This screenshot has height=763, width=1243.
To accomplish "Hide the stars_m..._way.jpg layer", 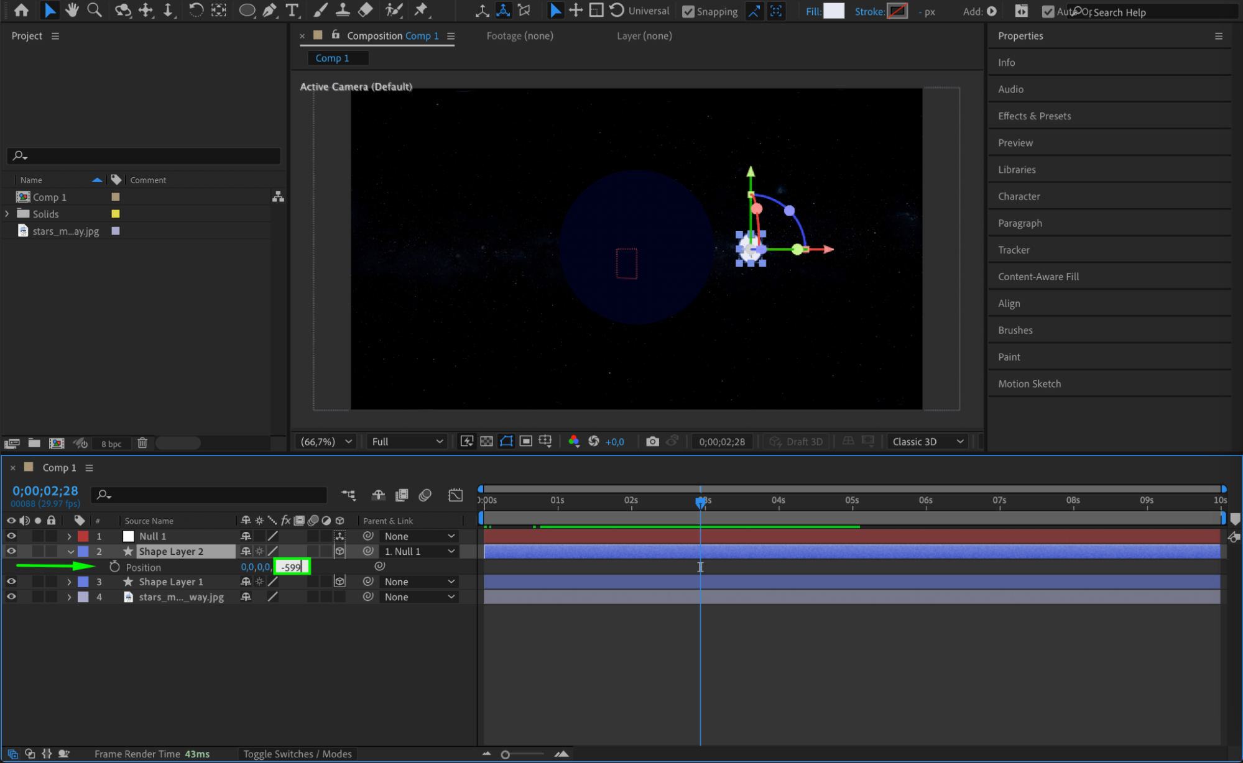I will click(x=11, y=596).
